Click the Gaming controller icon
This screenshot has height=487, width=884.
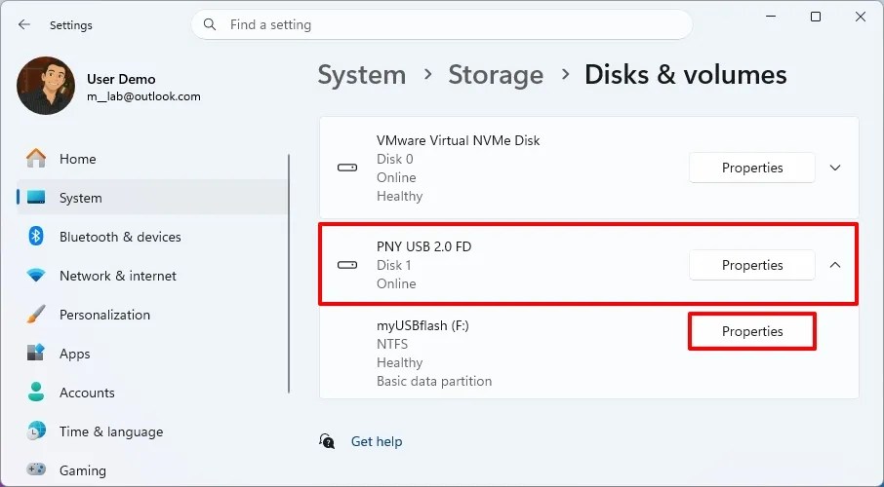36,470
